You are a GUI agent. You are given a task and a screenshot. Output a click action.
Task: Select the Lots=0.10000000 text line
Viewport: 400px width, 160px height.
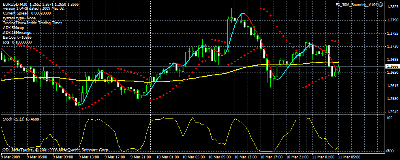(x=17, y=42)
